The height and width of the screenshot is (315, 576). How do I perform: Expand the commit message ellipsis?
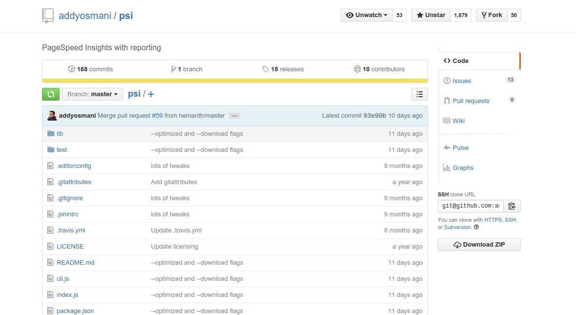[235, 116]
